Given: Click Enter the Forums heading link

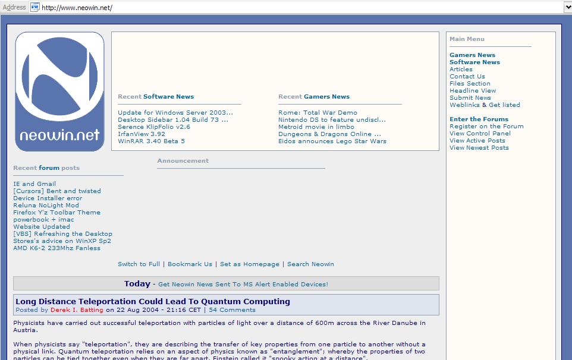Looking at the screenshot, I should pos(479,119).
